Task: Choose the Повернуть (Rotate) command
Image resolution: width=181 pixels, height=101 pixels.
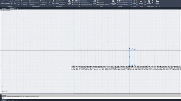Action: [32, 1]
